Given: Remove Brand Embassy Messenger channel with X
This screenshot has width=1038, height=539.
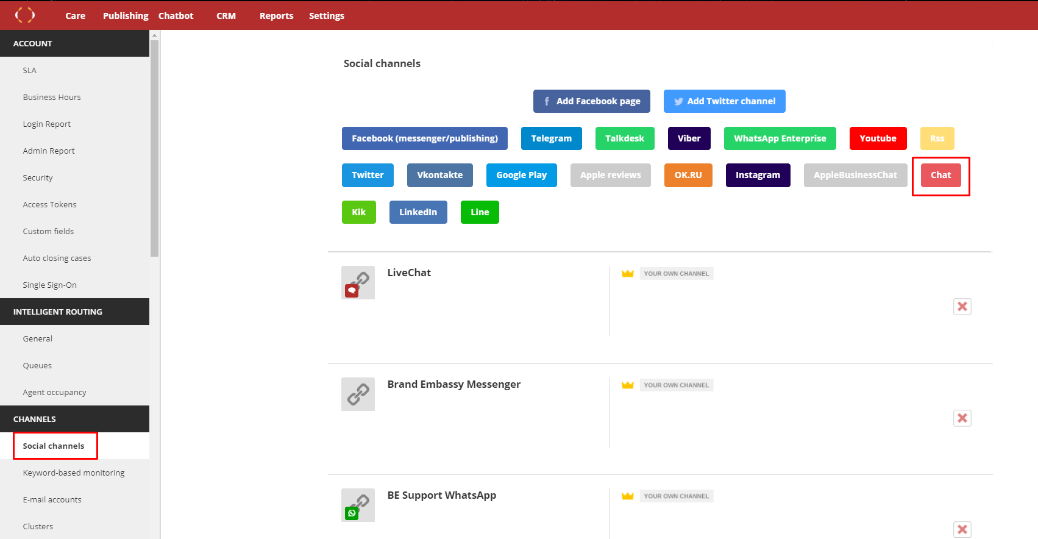Looking at the screenshot, I should click(x=962, y=418).
